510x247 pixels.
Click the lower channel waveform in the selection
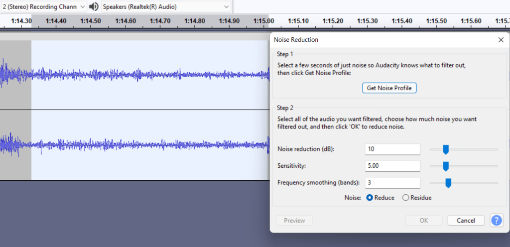coord(149,145)
